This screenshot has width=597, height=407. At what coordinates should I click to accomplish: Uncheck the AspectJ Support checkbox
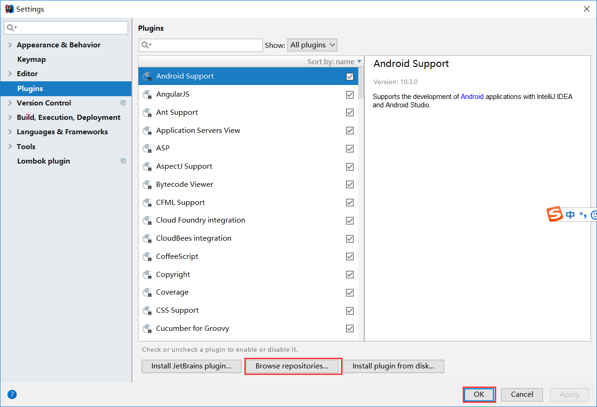(350, 167)
